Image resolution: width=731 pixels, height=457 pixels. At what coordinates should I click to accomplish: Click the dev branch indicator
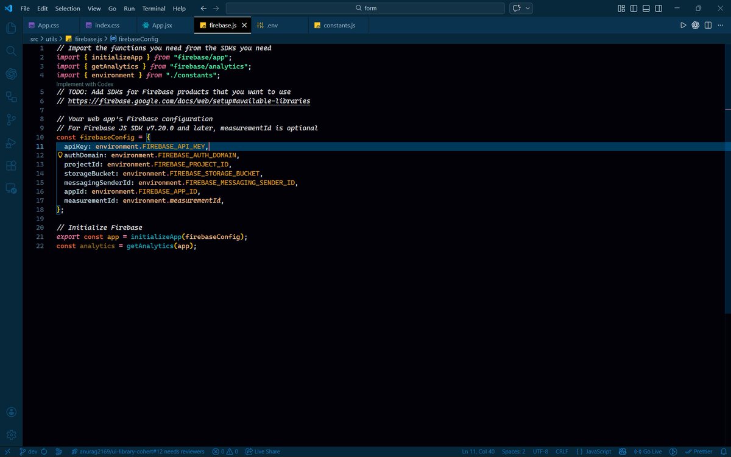pyautogui.click(x=28, y=452)
